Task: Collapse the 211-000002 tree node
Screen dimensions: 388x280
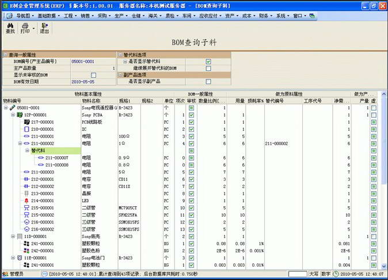Action: tap(20, 143)
